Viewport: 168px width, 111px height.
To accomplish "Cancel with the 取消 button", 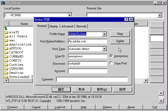I will click(81, 89).
